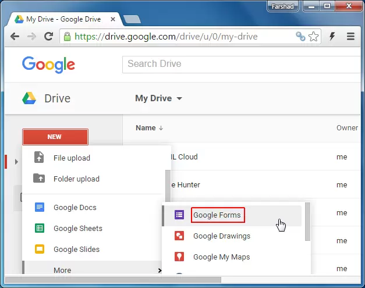Click the Google Docs icon
The width and height of the screenshot is (365, 288).
[x=40, y=207]
